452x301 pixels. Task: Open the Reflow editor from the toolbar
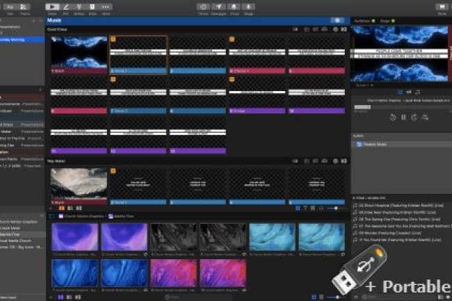coord(79,7)
